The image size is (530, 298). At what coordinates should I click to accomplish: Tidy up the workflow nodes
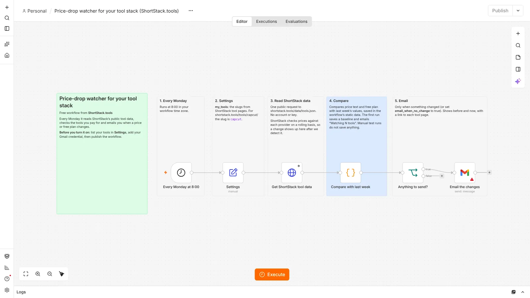(62, 274)
